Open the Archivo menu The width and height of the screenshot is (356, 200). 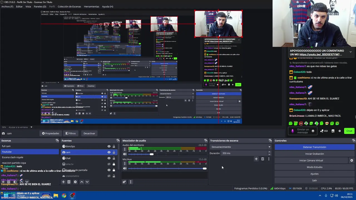[x=7, y=6]
